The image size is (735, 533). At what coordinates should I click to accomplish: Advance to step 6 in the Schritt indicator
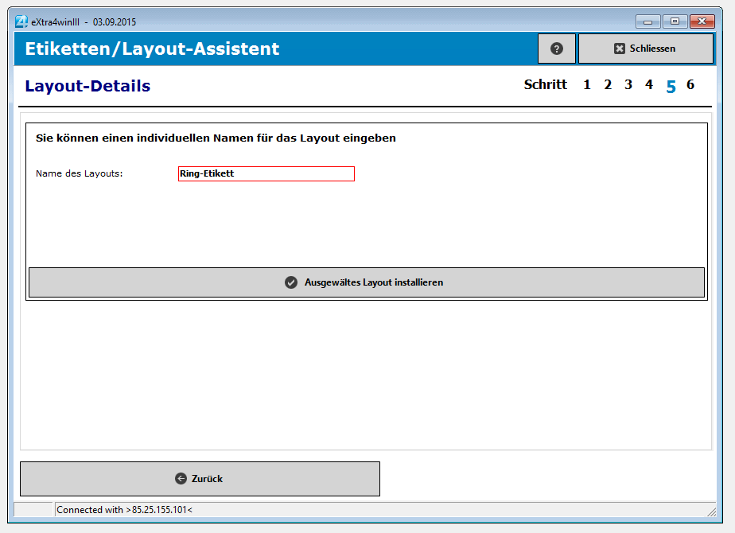[690, 85]
